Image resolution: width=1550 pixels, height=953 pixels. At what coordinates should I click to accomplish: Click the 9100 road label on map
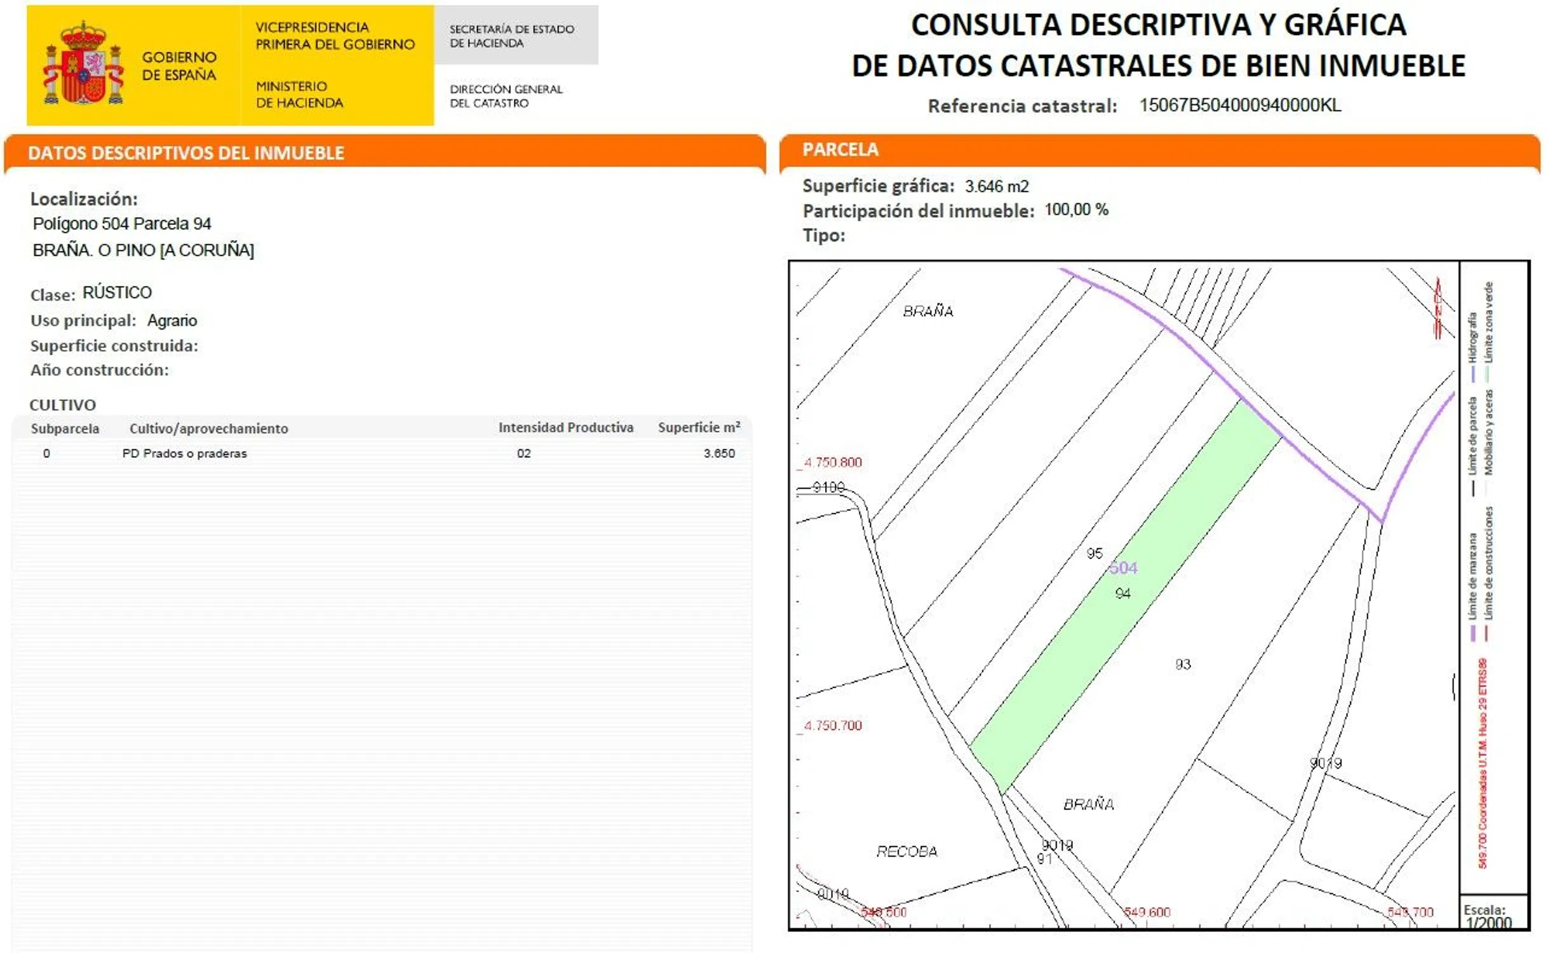[828, 487]
